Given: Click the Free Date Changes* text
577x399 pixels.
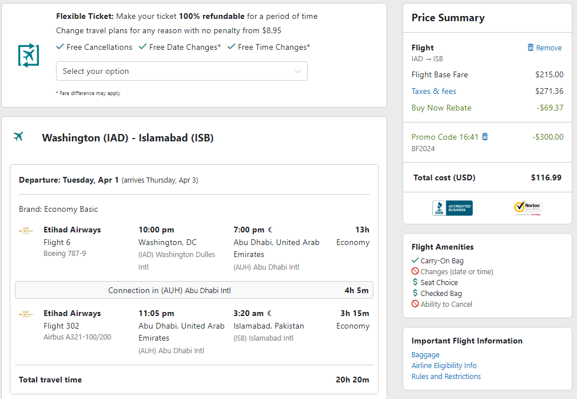Looking at the screenshot, I should pos(185,47).
